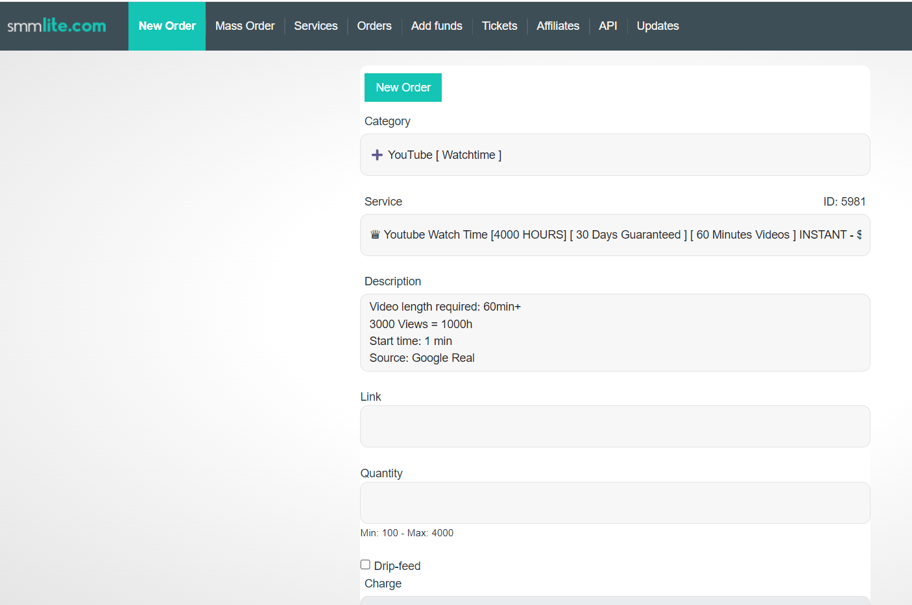Open the Services menu item
Image resolution: width=912 pixels, height=605 pixels.
click(315, 26)
